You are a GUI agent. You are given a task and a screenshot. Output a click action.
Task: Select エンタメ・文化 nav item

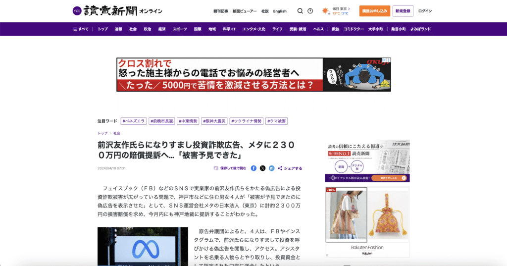pos(254,29)
